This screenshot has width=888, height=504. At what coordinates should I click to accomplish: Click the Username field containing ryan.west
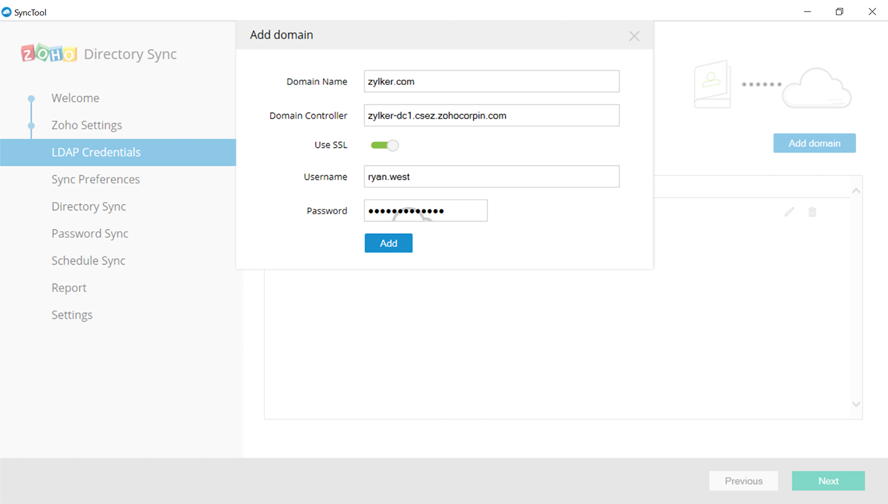point(491,177)
